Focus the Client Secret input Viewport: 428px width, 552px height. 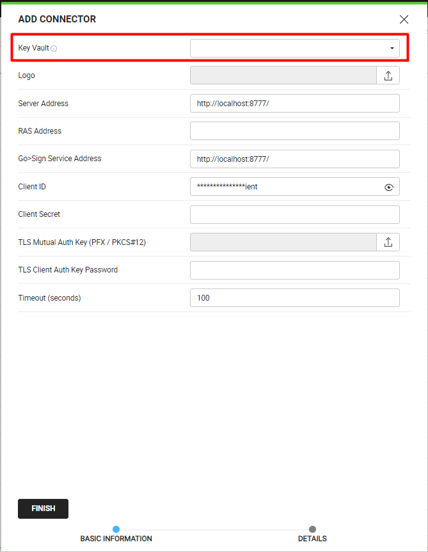coord(294,214)
